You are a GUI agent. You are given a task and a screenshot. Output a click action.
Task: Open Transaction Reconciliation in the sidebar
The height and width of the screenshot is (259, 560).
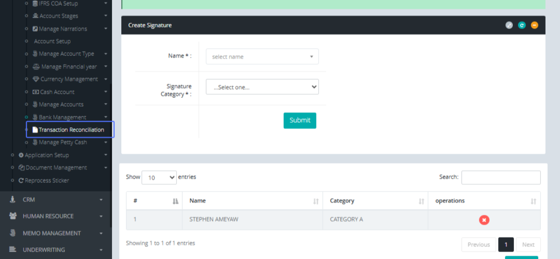pyautogui.click(x=71, y=130)
